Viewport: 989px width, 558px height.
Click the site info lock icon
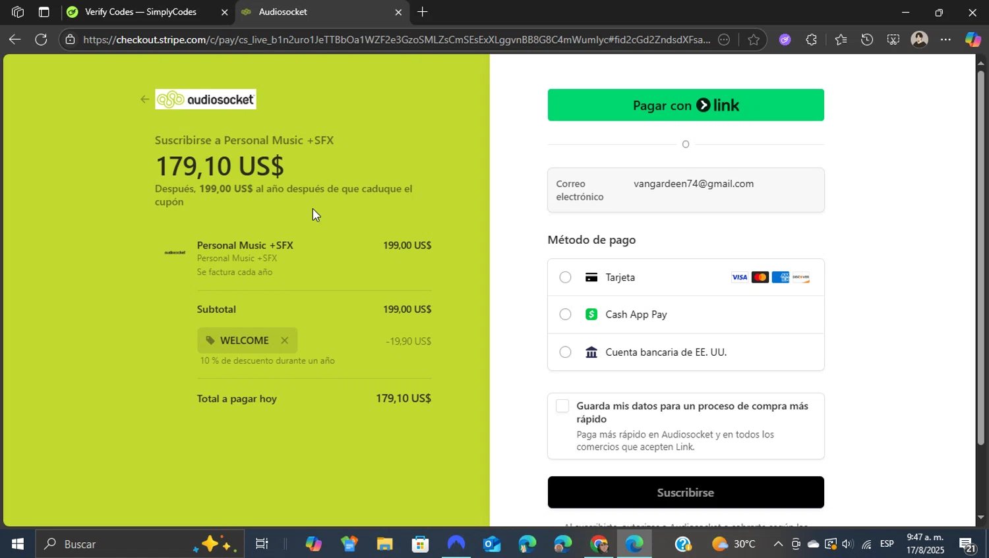click(x=70, y=40)
